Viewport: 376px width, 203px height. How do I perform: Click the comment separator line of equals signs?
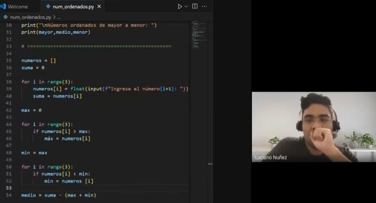click(x=96, y=46)
